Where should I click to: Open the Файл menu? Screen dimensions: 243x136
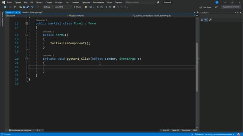point(9,2)
